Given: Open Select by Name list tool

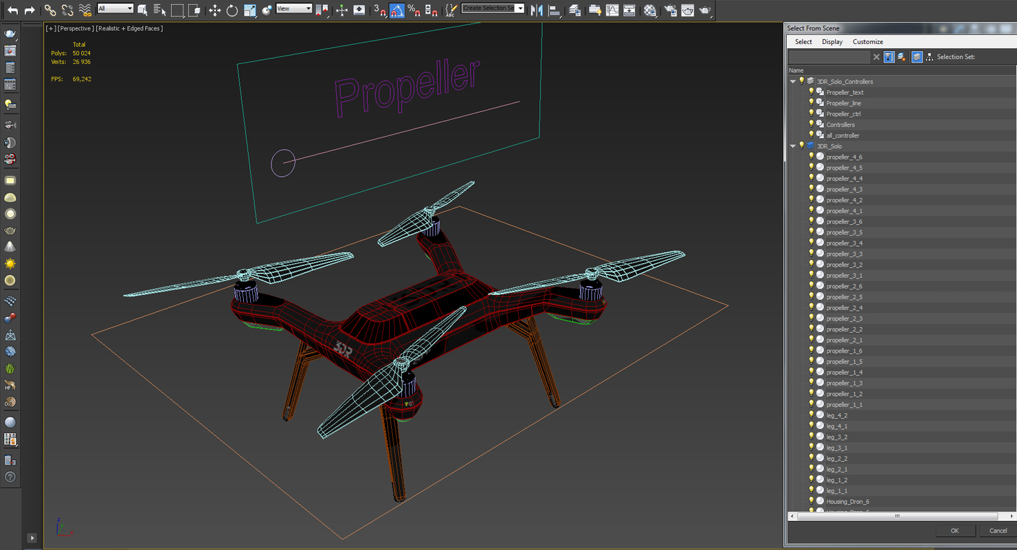Looking at the screenshot, I should tap(159, 10).
